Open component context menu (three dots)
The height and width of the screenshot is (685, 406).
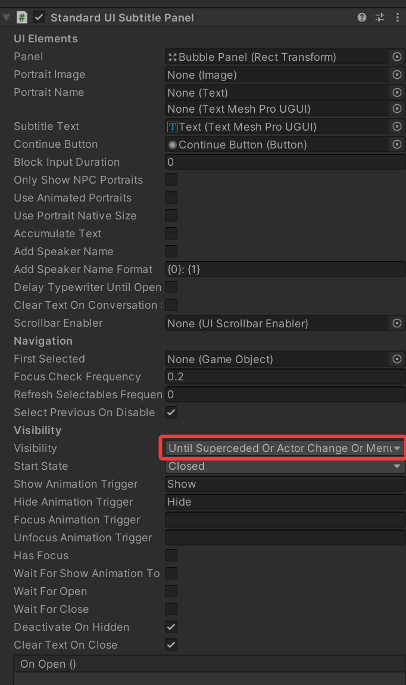click(x=397, y=17)
